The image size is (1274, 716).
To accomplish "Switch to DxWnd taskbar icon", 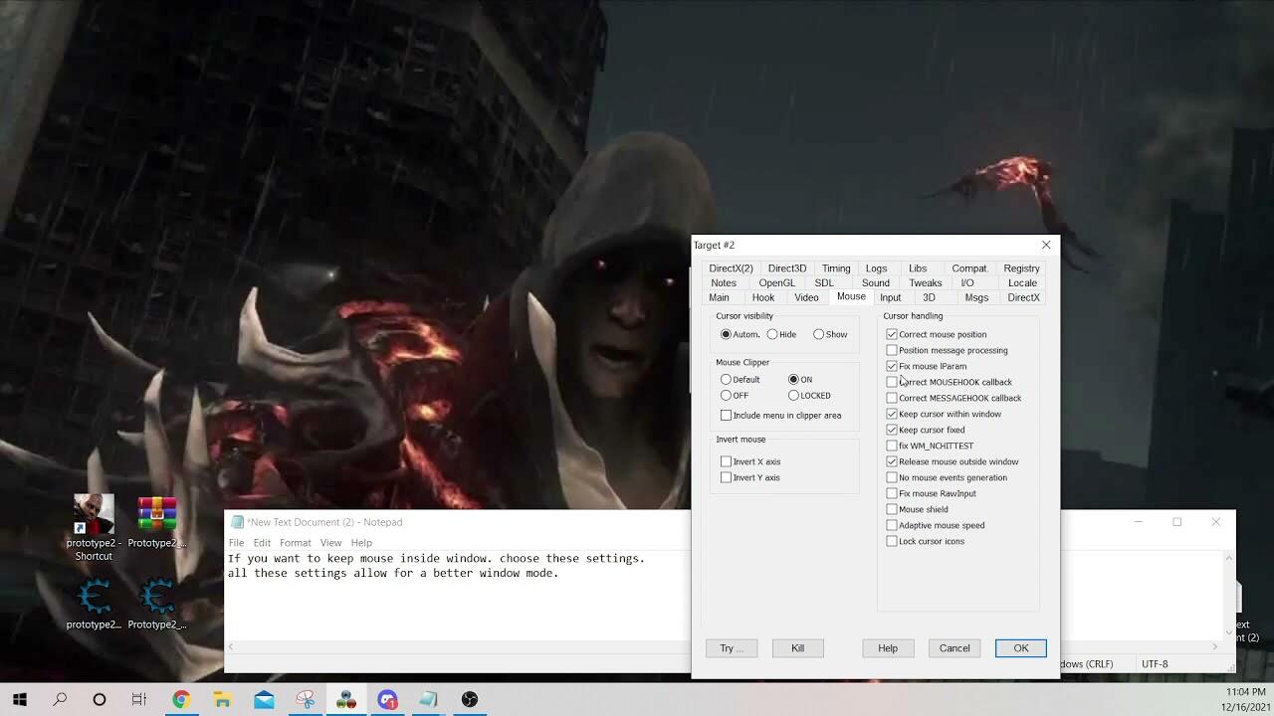I will [346, 700].
